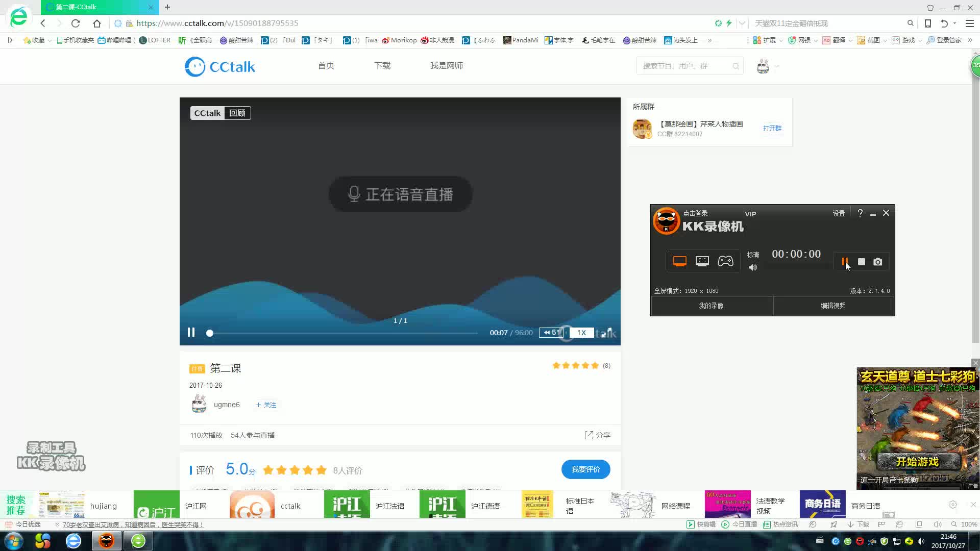Go to browser home page icon
The height and width of the screenshot is (551, 980).
coord(97,23)
